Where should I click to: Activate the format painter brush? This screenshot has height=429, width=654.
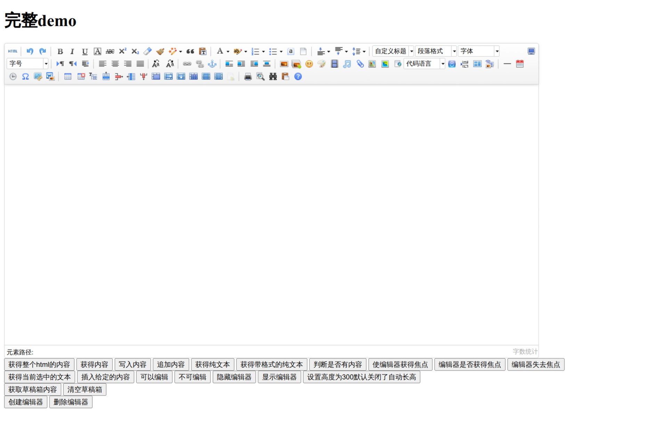pos(160,51)
